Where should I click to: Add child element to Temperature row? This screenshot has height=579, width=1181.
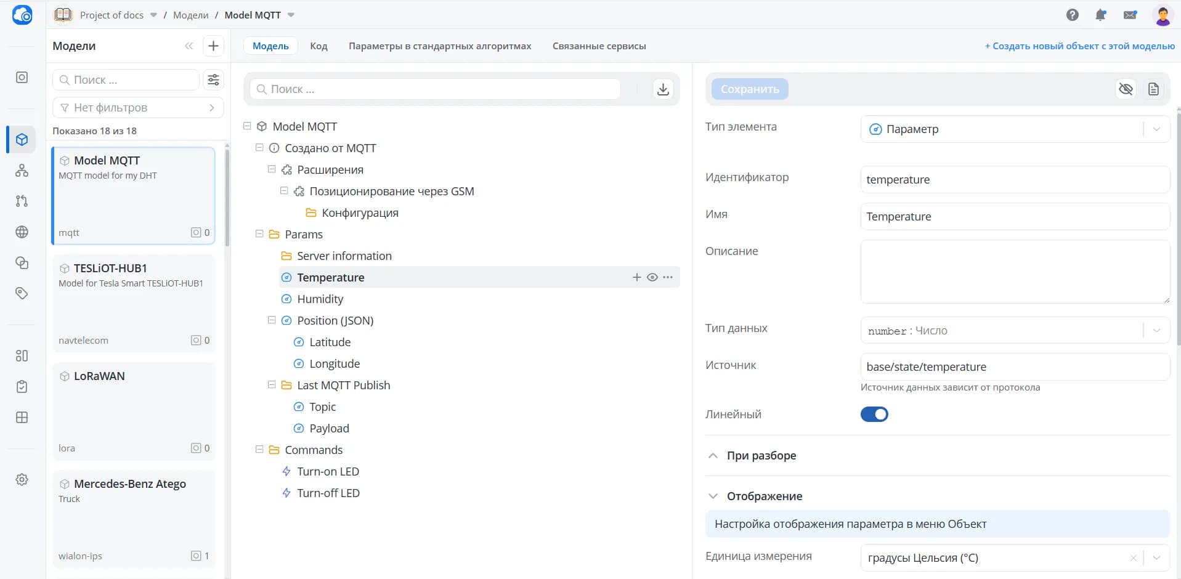coord(637,277)
